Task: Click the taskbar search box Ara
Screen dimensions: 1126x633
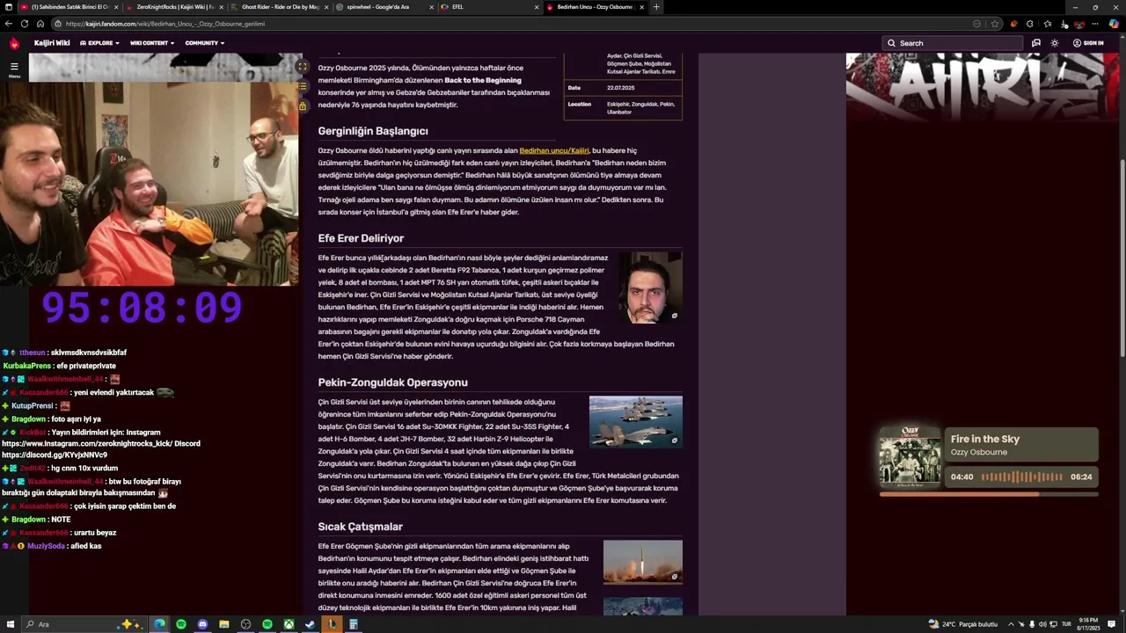Action: 84,624
